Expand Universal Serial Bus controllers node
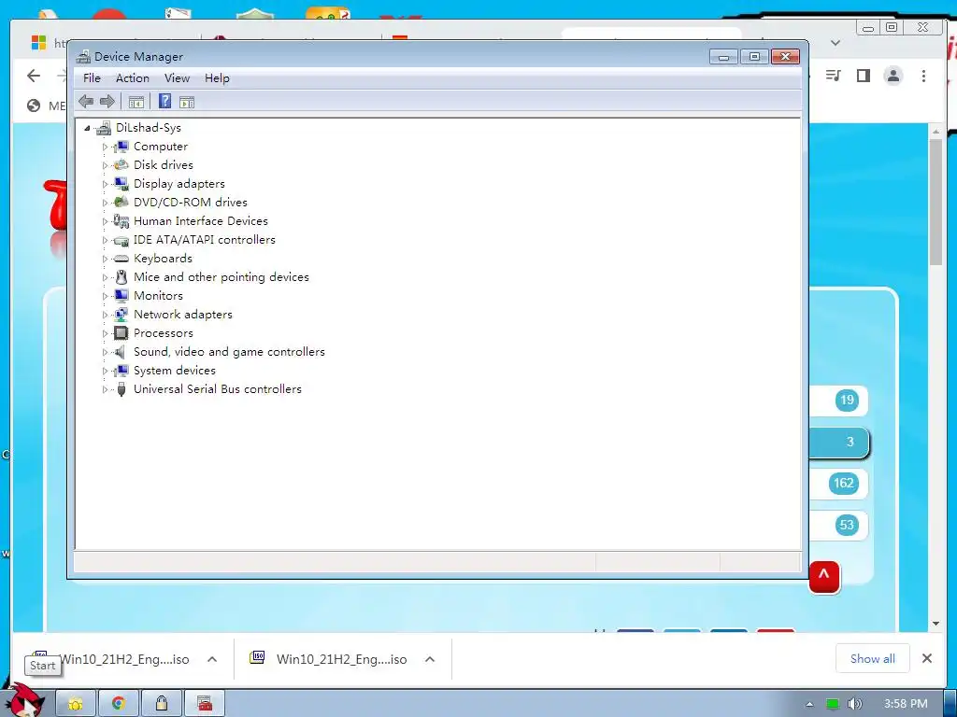957x717 pixels. [x=105, y=389]
